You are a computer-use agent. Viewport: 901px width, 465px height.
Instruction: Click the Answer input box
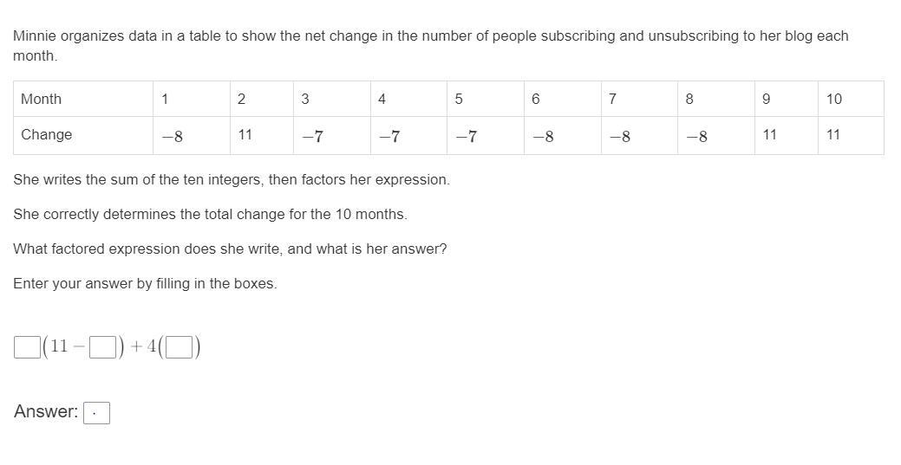tap(96, 413)
